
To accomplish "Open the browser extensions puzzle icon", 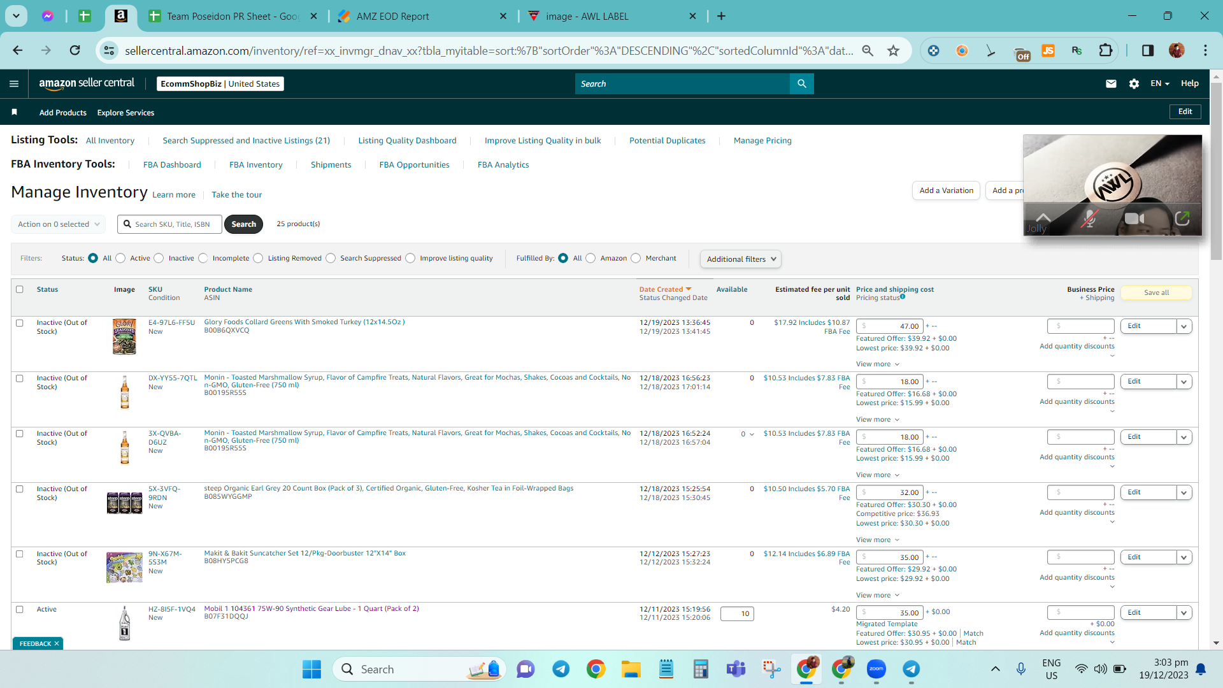I will coord(1106,50).
